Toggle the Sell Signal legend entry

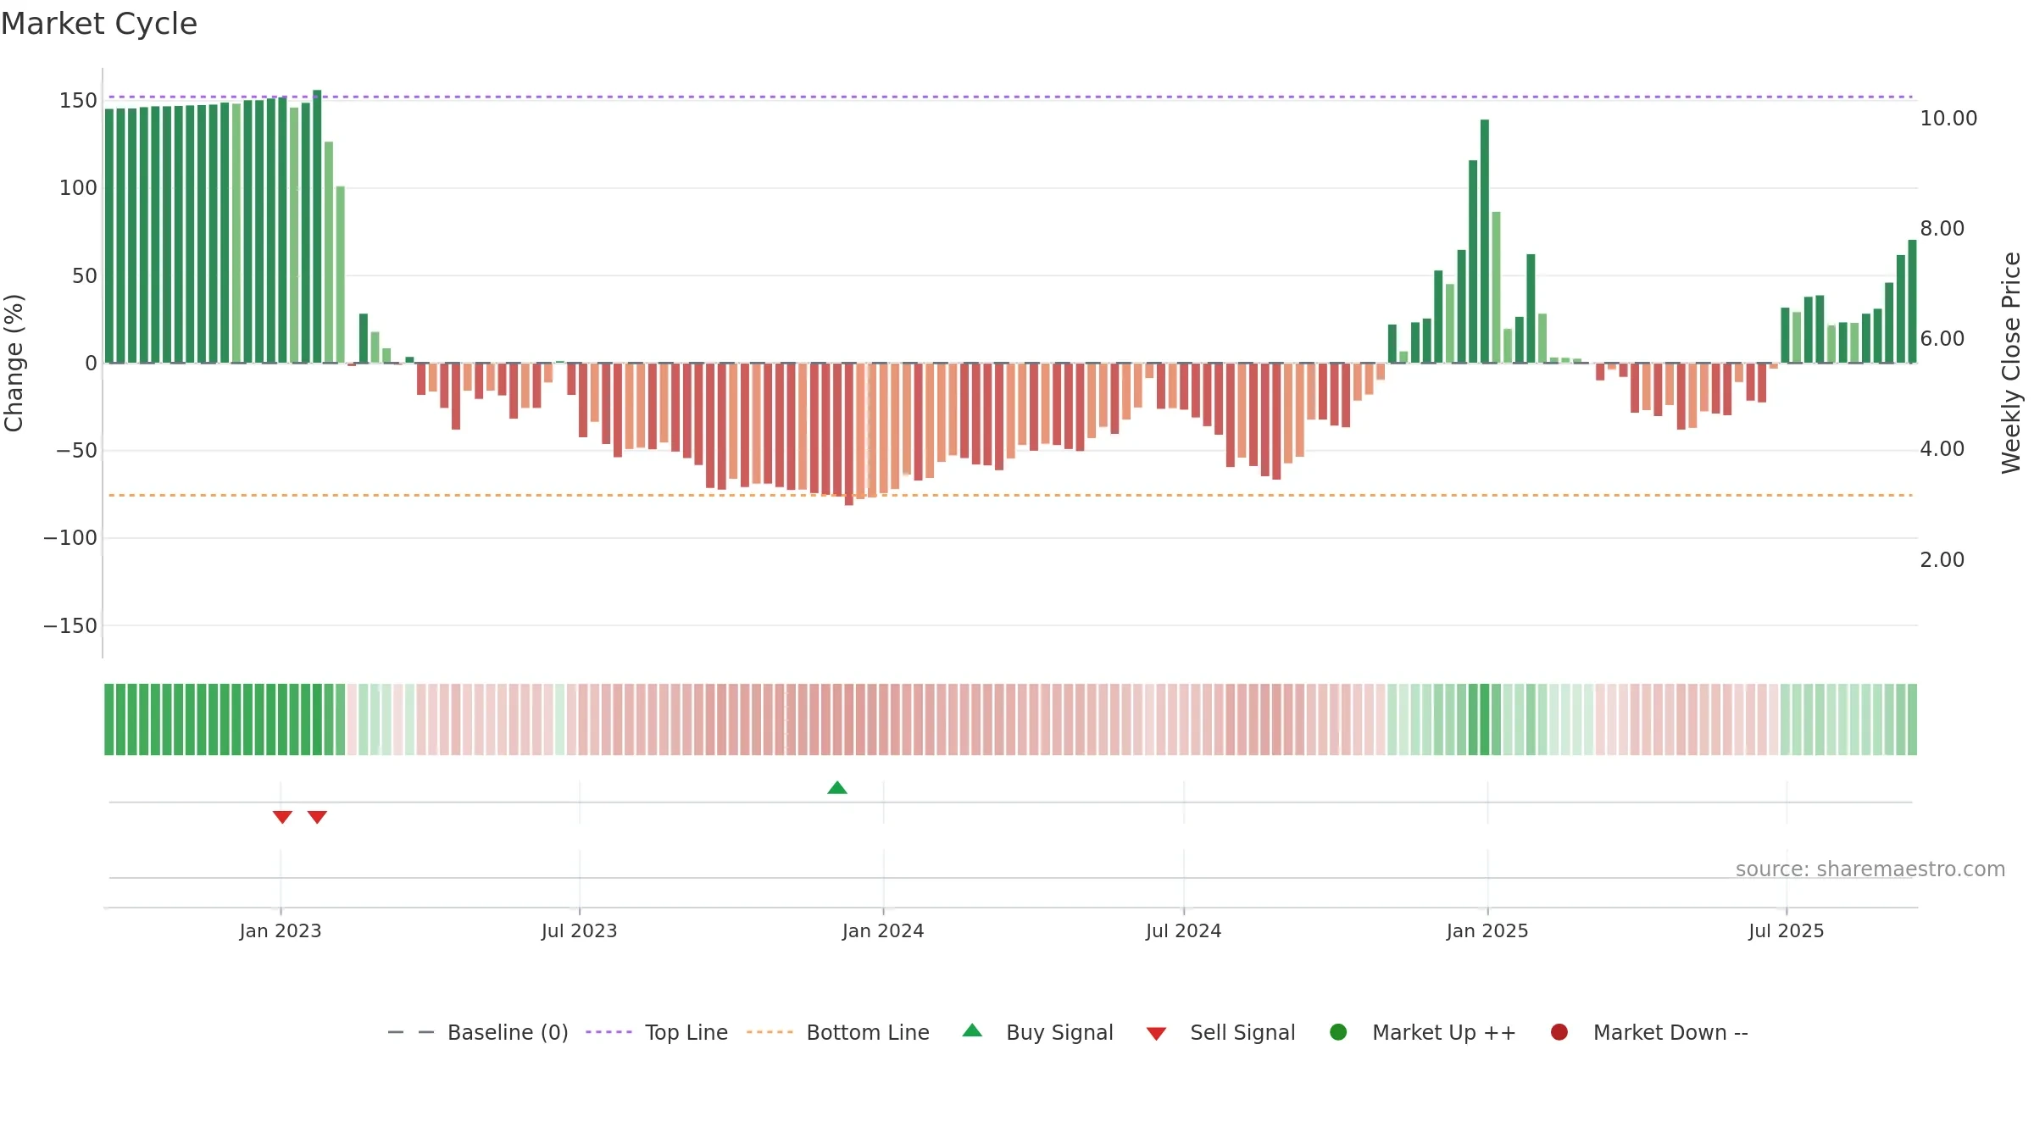pyautogui.click(x=1220, y=1032)
